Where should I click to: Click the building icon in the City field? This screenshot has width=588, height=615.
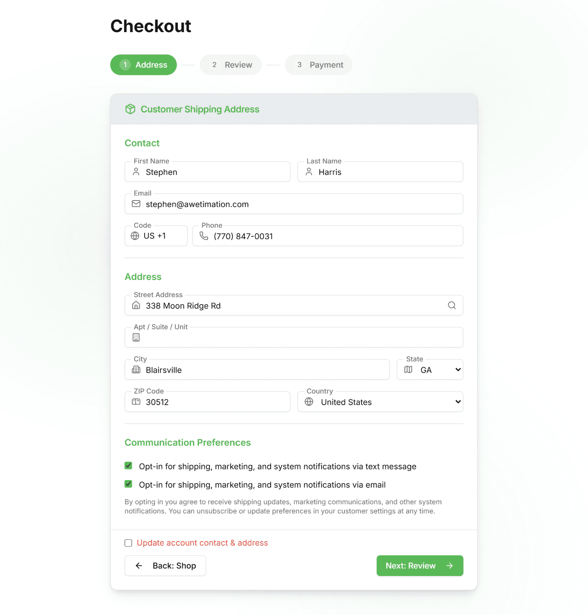(x=136, y=369)
